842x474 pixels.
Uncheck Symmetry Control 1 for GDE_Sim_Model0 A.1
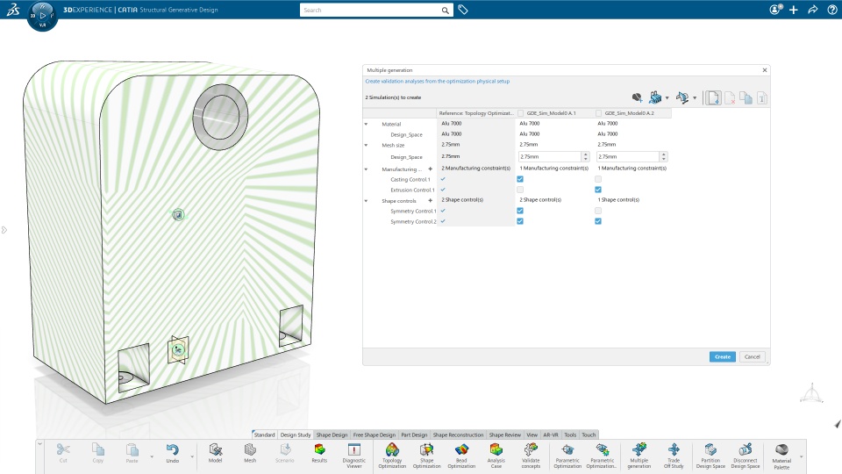point(520,211)
